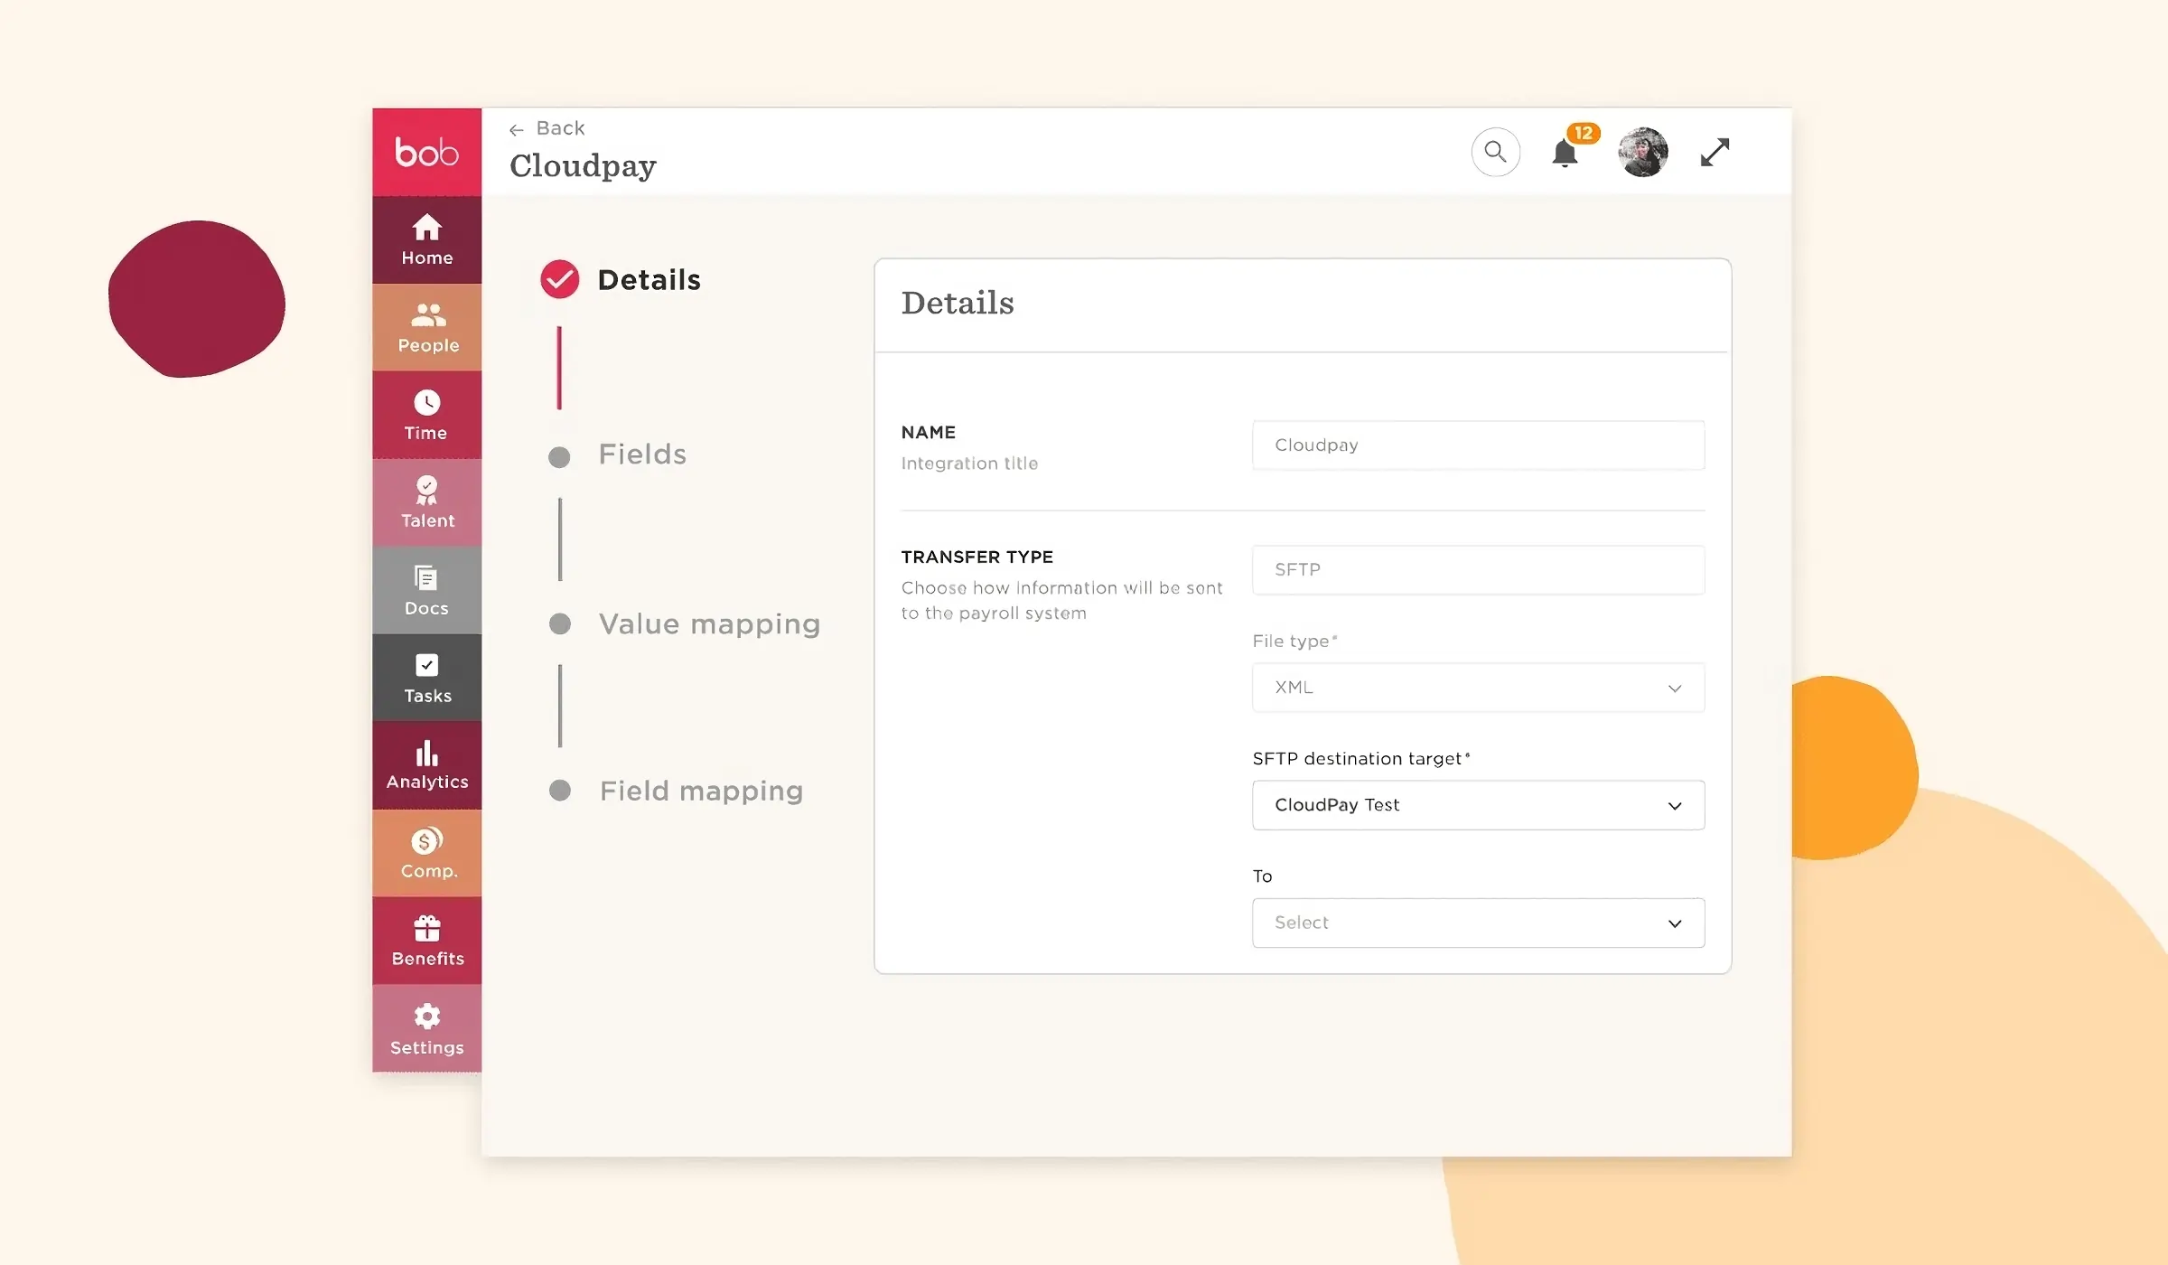Go to the Value mapping step
Image resolution: width=2168 pixels, height=1265 pixels.
pos(685,623)
